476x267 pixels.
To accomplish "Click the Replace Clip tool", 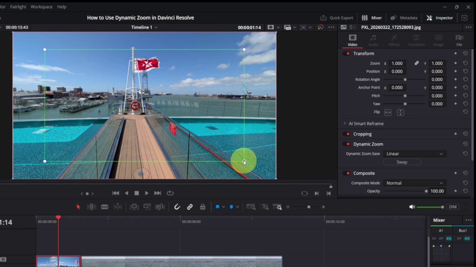I will 160,207.
